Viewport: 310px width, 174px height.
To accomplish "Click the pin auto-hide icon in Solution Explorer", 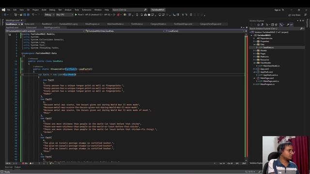I will (x=300, y=21).
